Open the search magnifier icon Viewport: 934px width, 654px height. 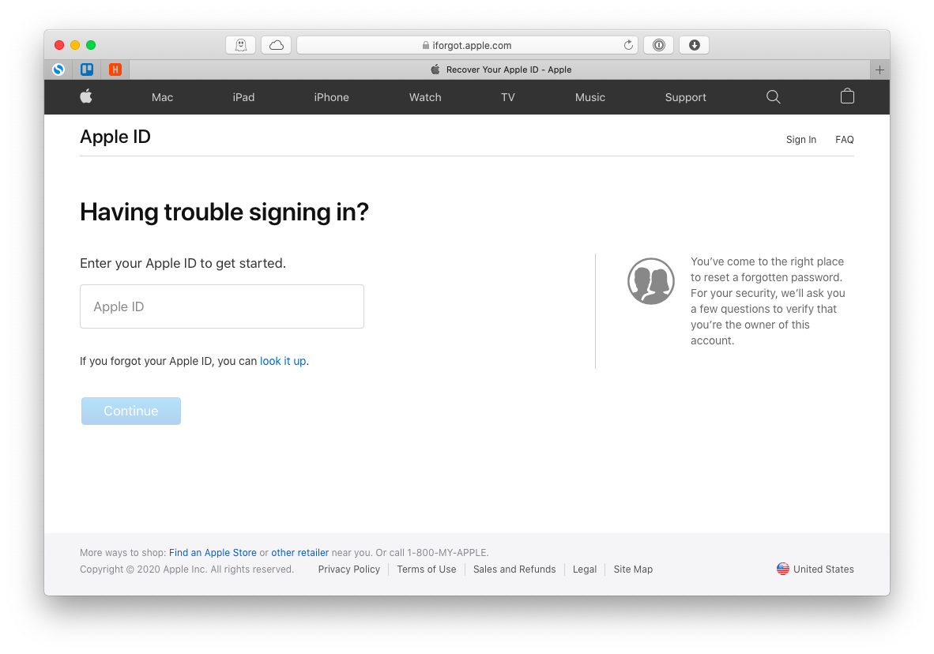tap(774, 96)
